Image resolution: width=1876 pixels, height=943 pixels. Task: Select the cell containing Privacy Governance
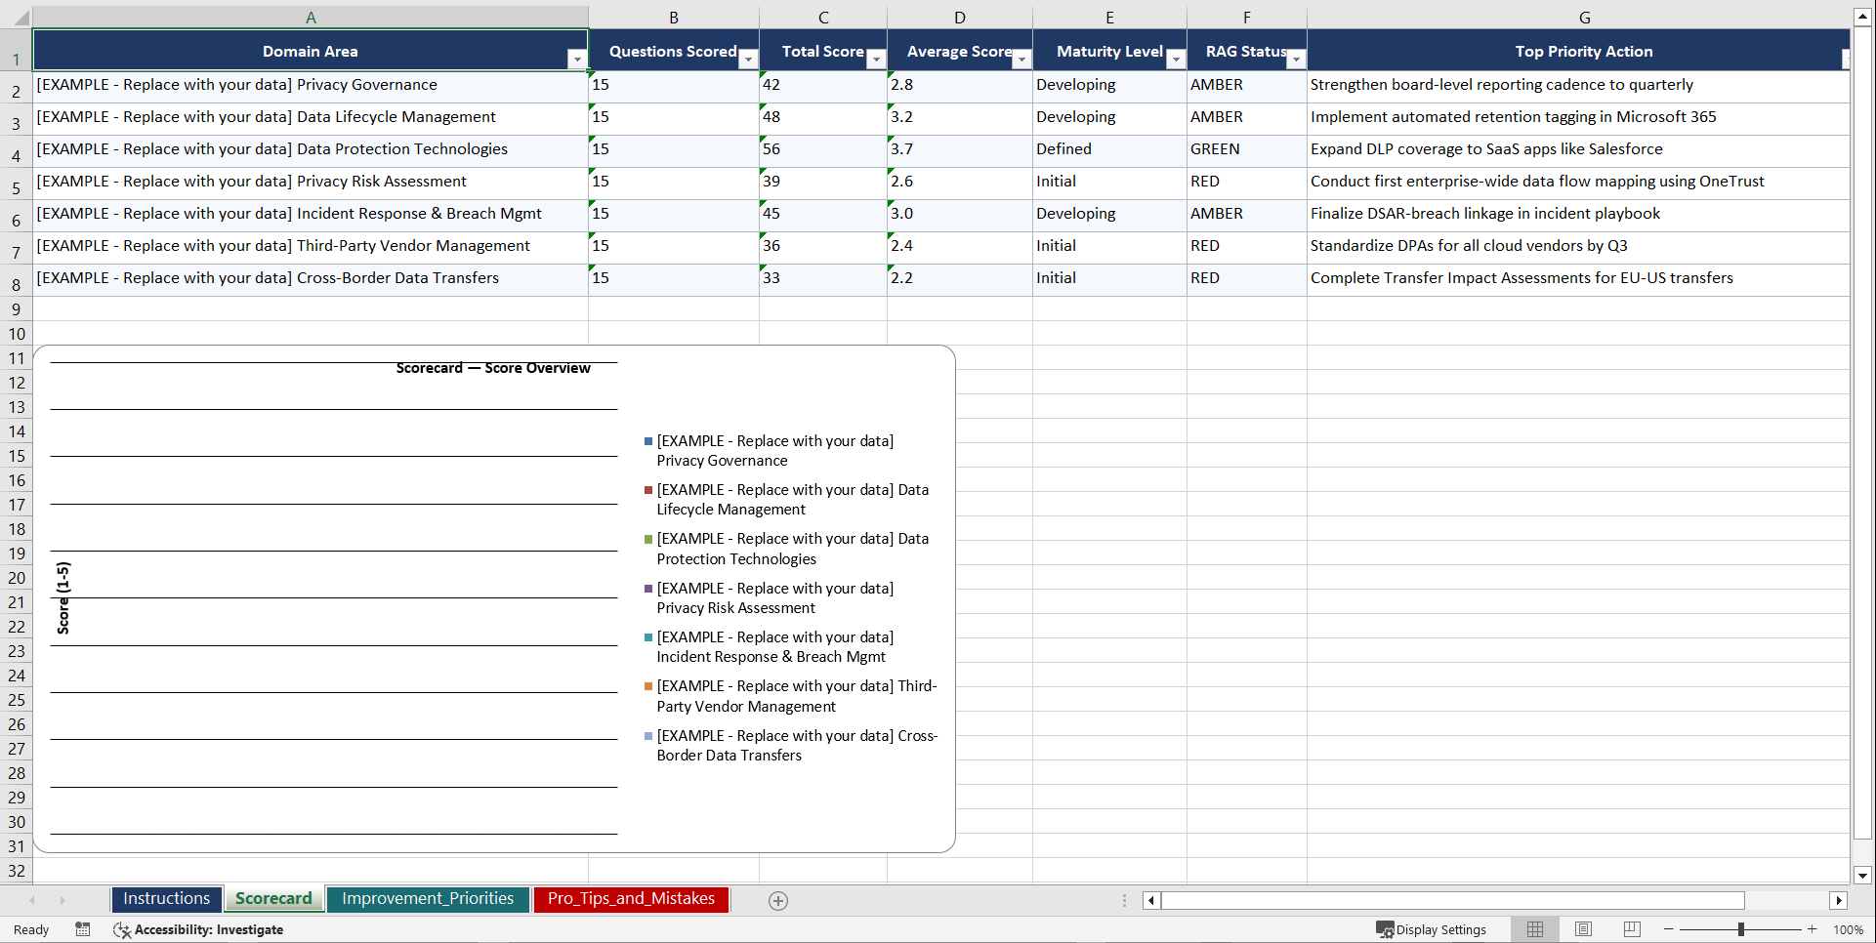pos(311,85)
